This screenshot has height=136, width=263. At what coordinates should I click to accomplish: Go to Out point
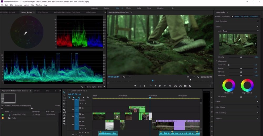point(170,86)
